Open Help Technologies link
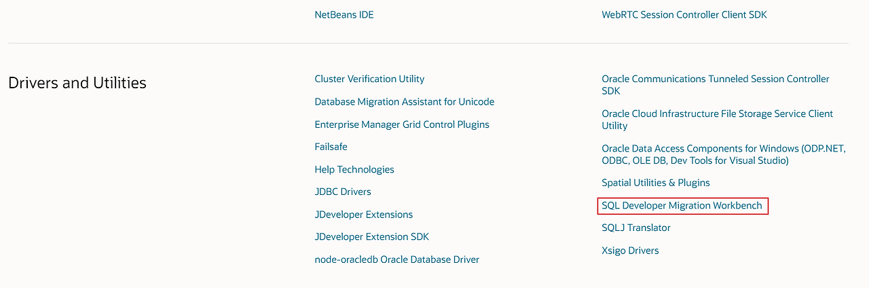Screen dimensions: 869x288 354,169
